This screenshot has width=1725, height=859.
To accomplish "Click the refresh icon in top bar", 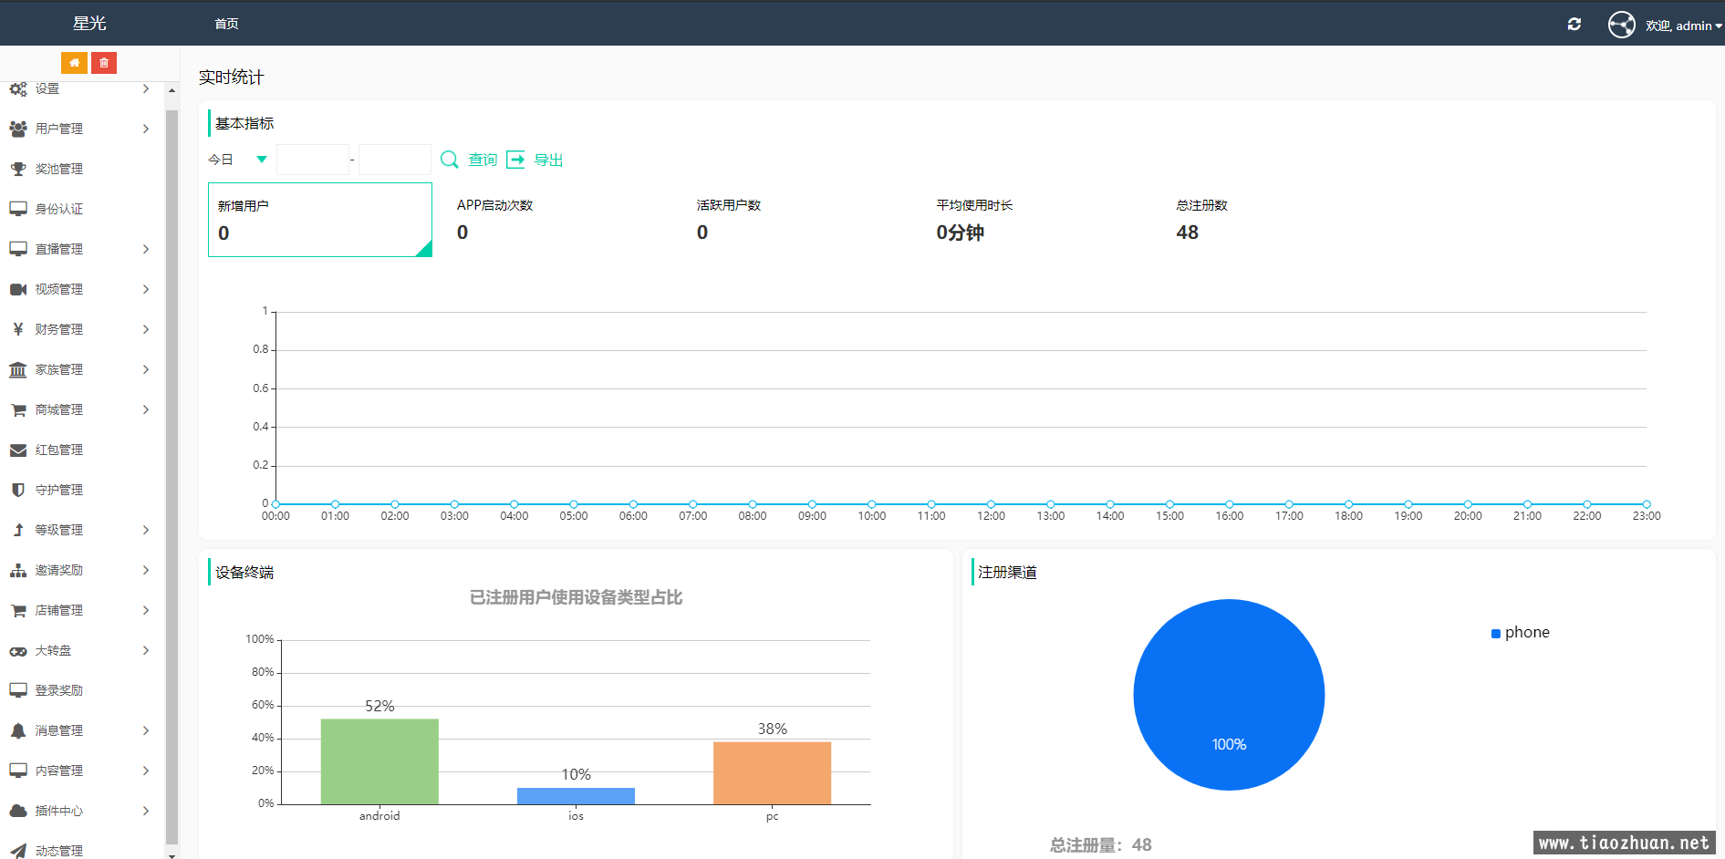I will coord(1574,25).
